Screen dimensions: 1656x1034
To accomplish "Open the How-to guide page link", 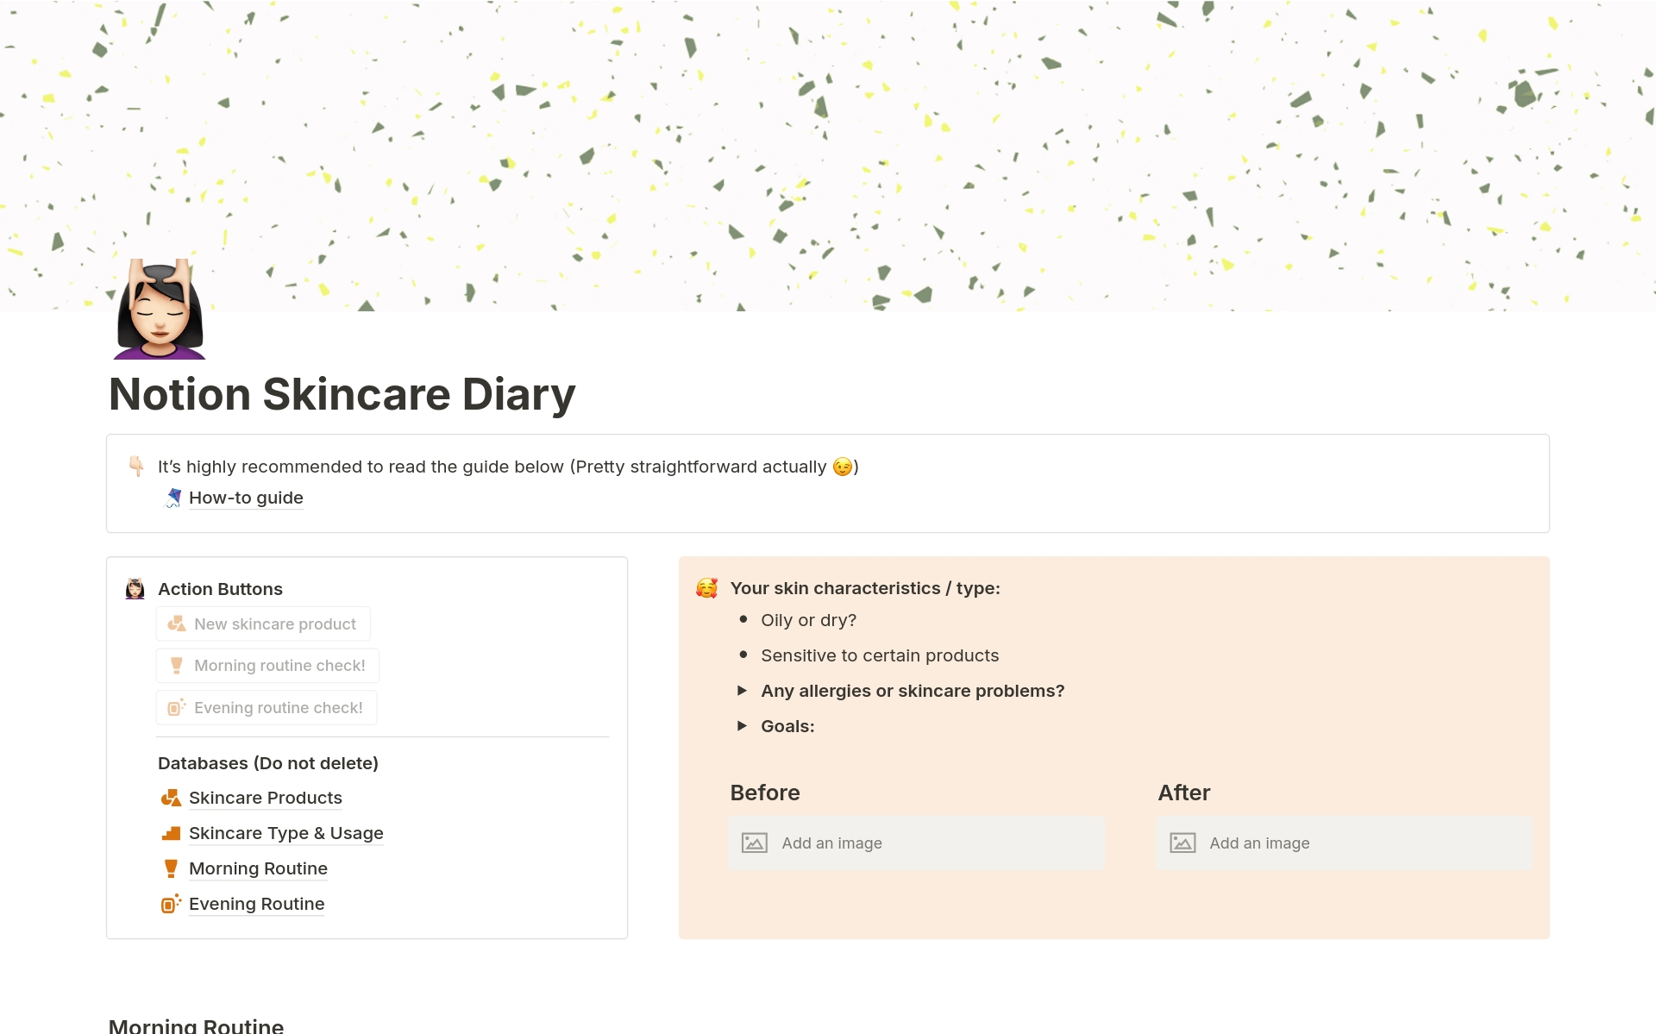I will (x=246, y=498).
